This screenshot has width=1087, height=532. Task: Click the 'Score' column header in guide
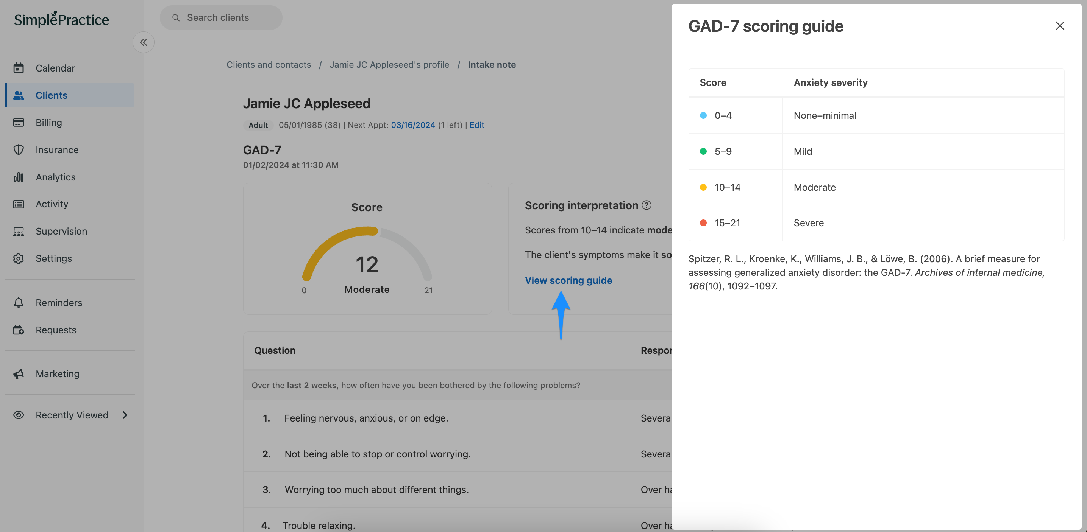[713, 82]
